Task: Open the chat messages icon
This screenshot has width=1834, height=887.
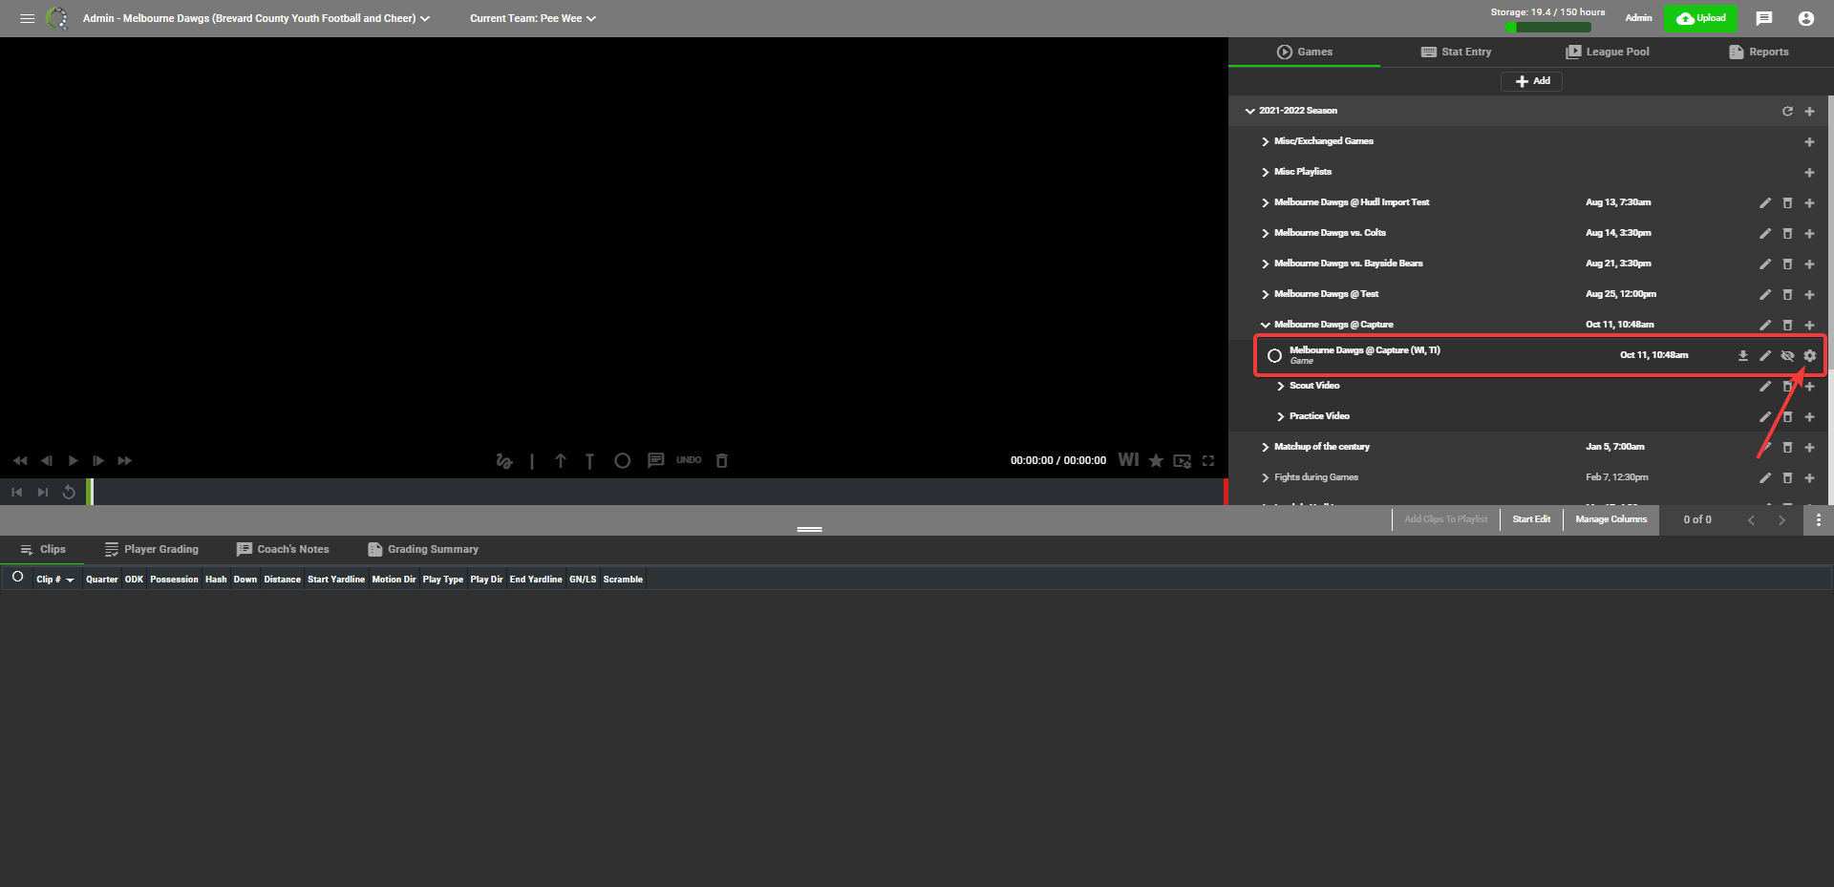Action: coord(1764,18)
